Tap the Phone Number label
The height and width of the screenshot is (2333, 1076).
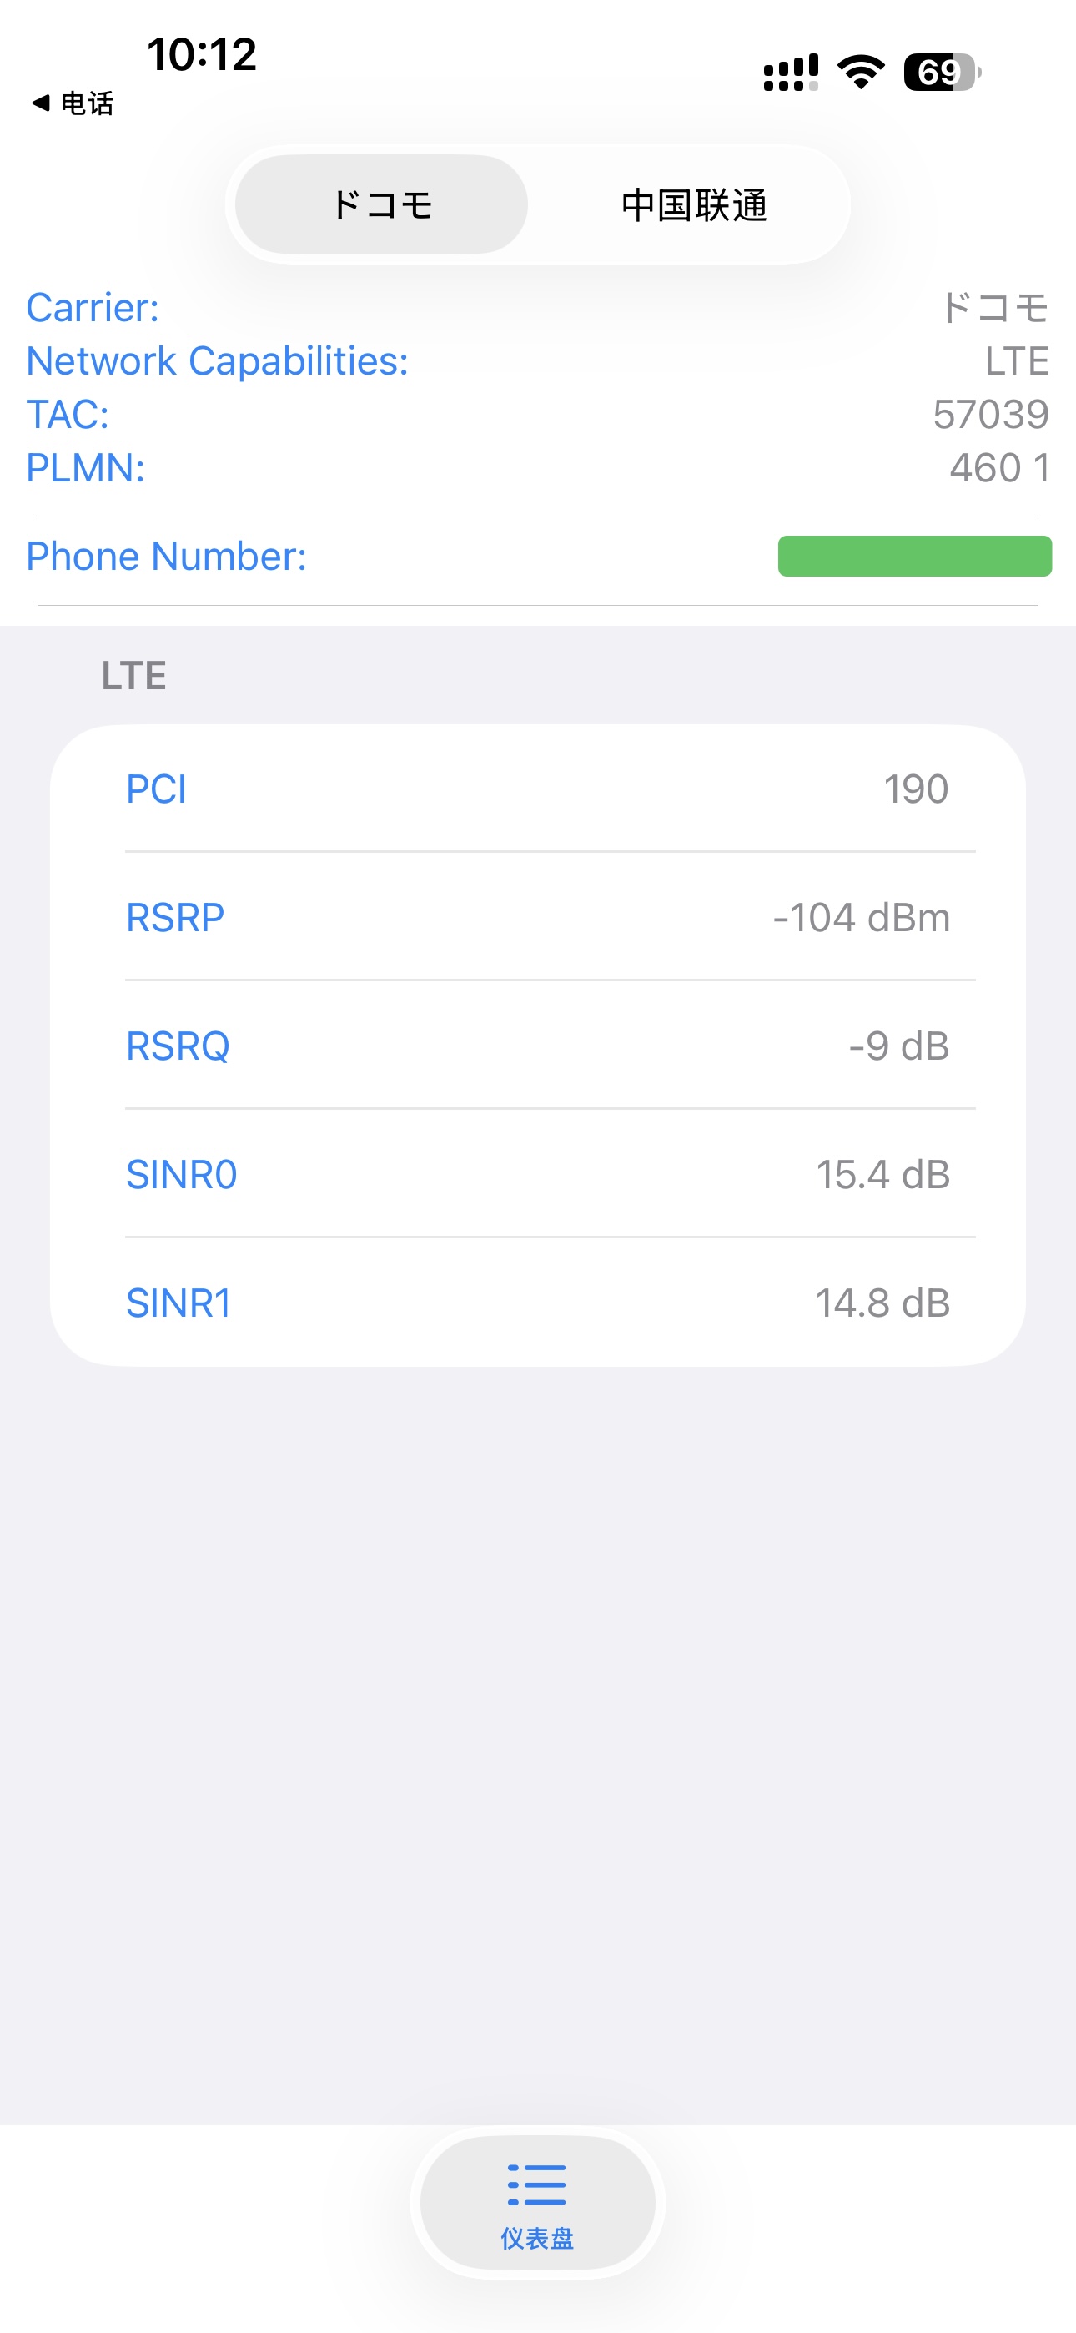point(167,556)
